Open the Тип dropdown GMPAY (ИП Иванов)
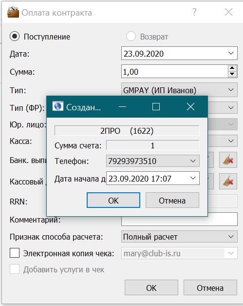Image resolution: width=243 pixels, height=306 pixels. 179,90
